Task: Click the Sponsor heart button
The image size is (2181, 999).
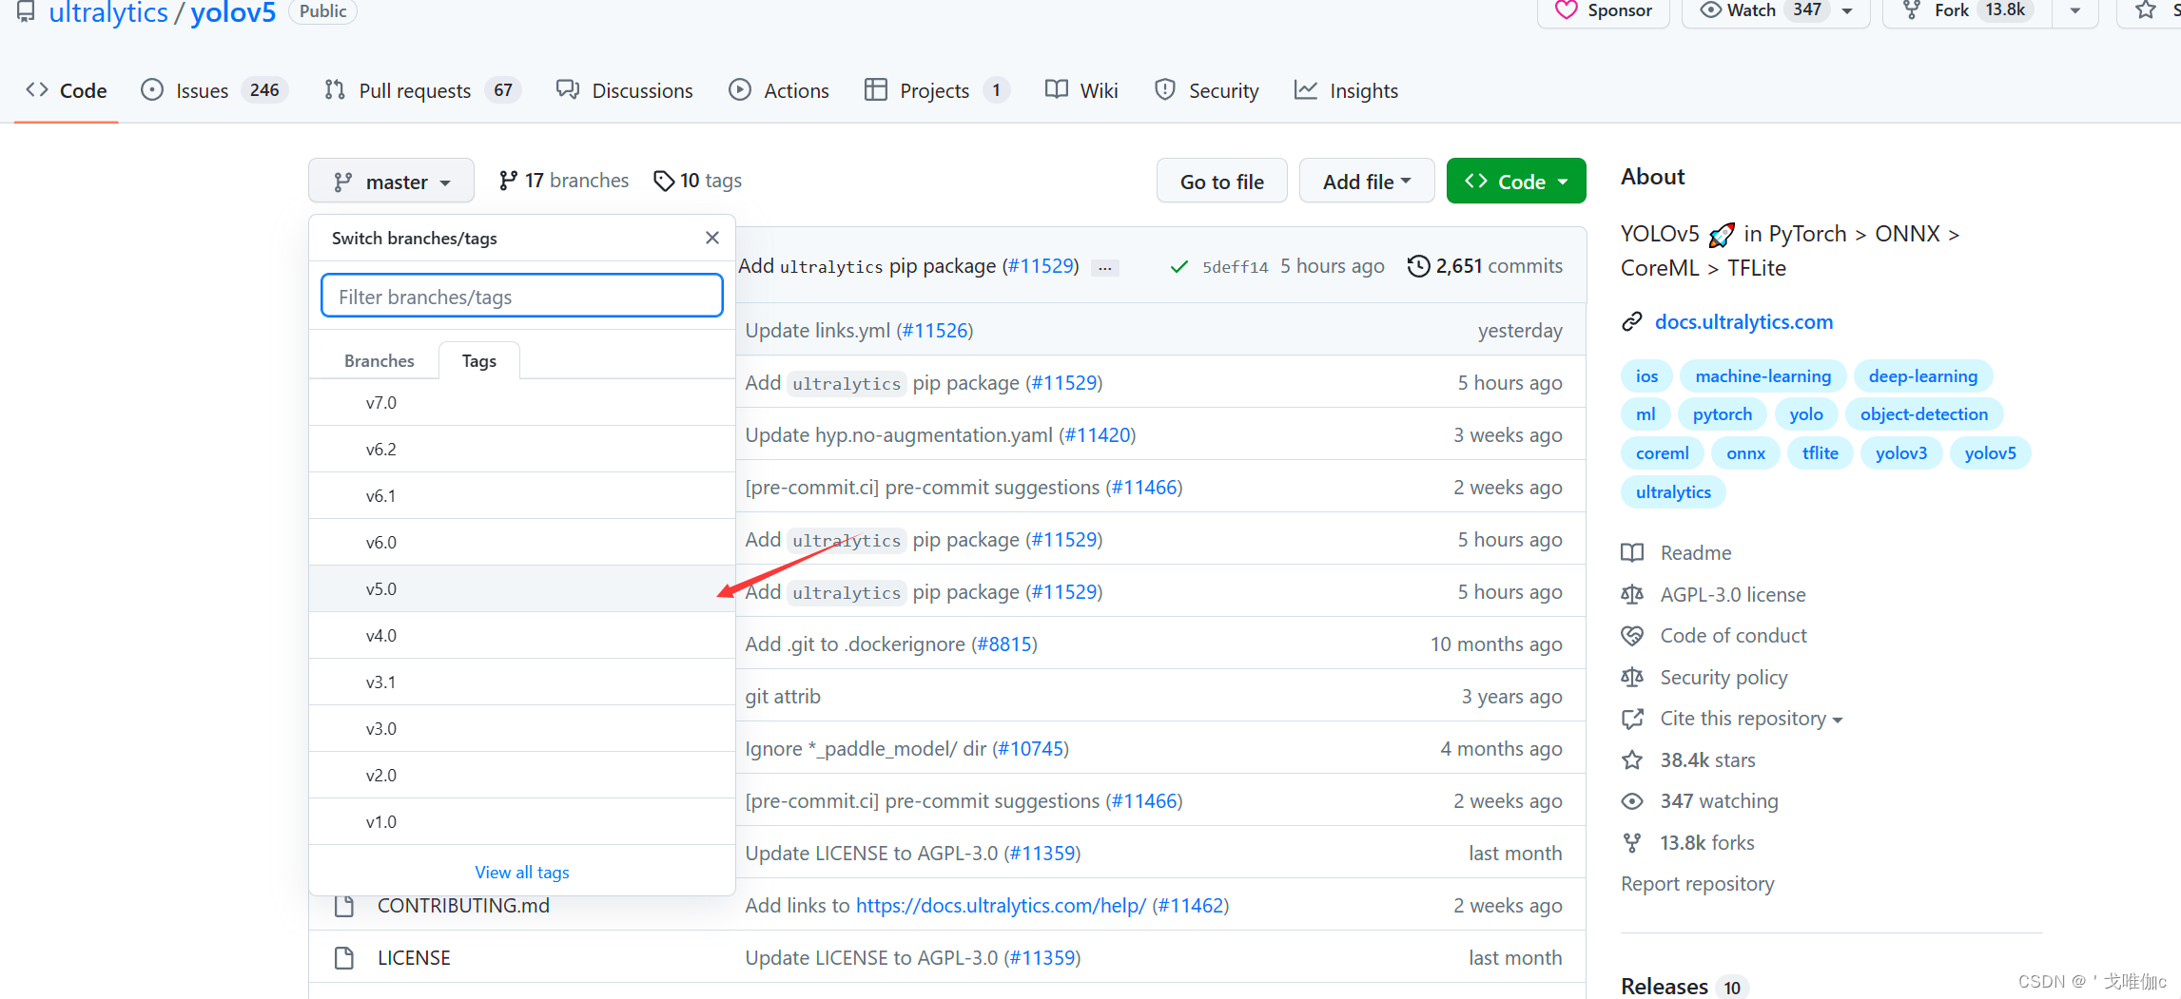Action: point(1604,10)
